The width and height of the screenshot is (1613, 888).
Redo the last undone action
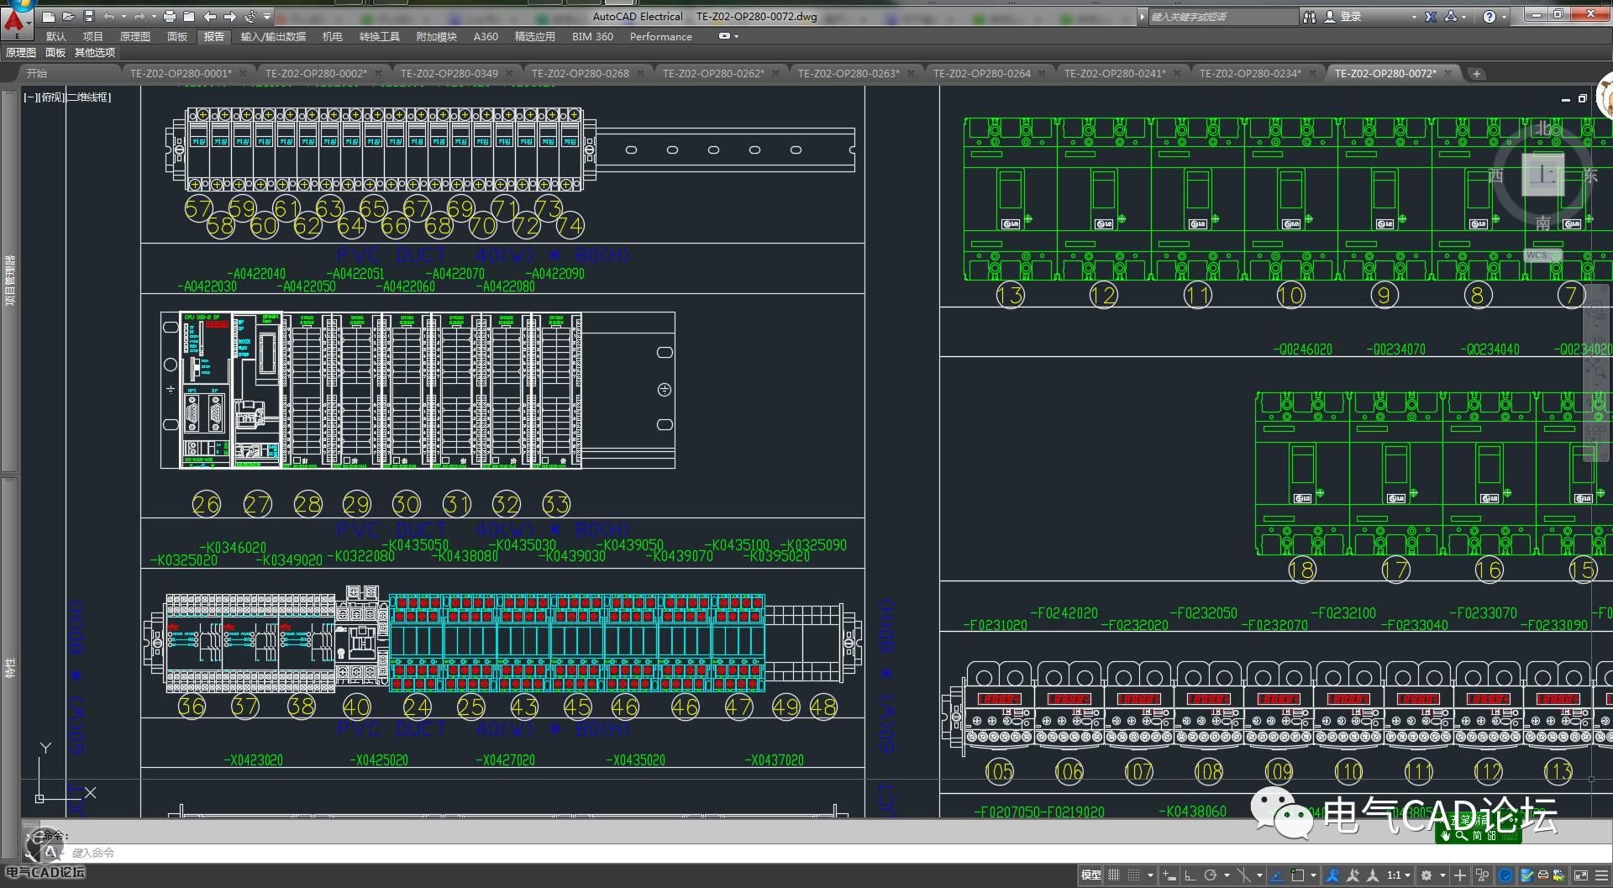click(x=139, y=16)
